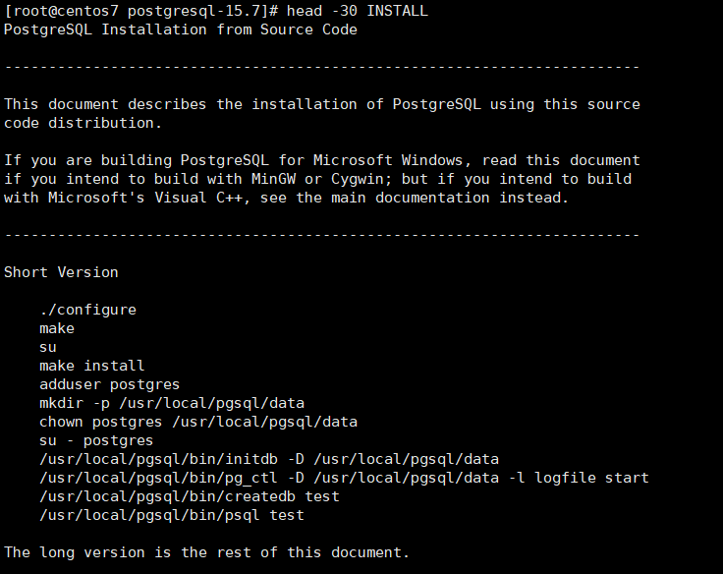Click the shell prompt '[root@centos7 postgresql-15.7]#'
The height and width of the screenshot is (574, 723).
pos(141,11)
